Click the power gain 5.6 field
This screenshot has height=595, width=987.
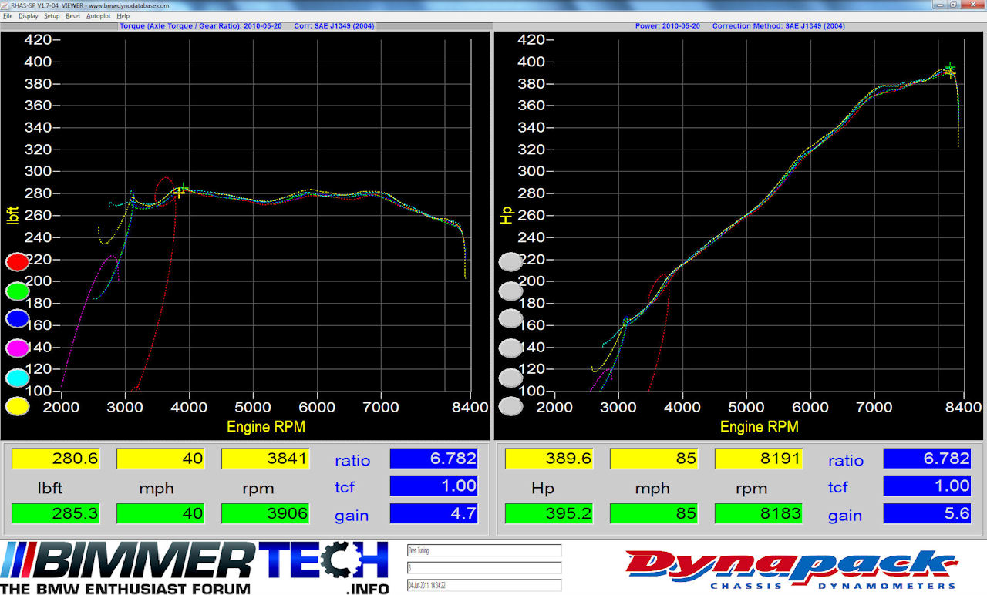point(927,514)
